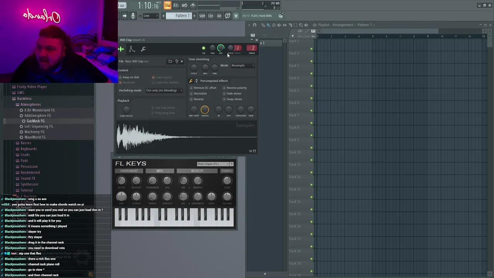
Task: Toggle pattern/song mode button in the top toolbar
Action: [167, 5]
